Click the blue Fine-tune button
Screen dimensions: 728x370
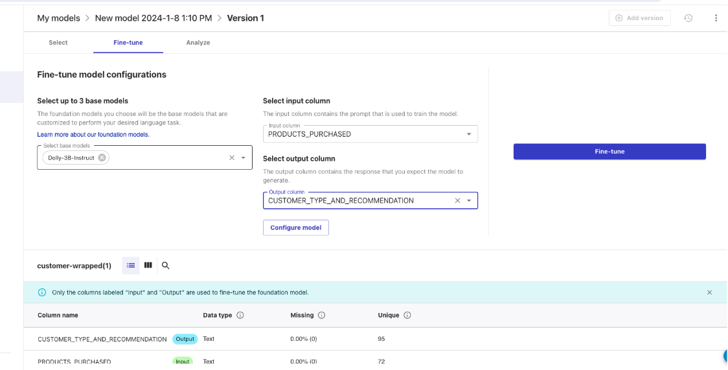pyautogui.click(x=609, y=152)
